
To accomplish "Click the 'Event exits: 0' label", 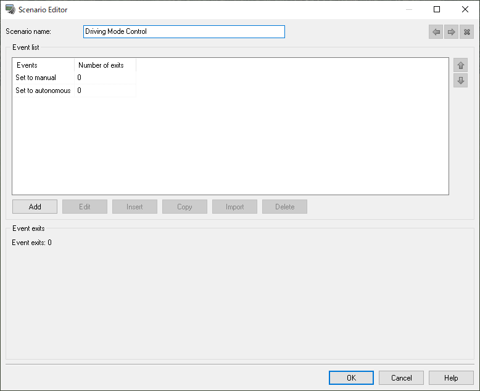I will [32, 243].
